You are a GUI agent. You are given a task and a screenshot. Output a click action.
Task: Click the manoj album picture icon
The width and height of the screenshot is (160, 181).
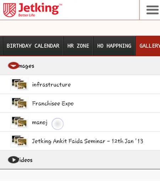[x=20, y=122]
